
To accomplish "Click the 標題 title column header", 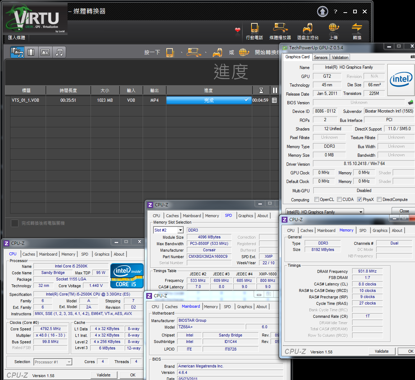I will (x=26, y=91).
